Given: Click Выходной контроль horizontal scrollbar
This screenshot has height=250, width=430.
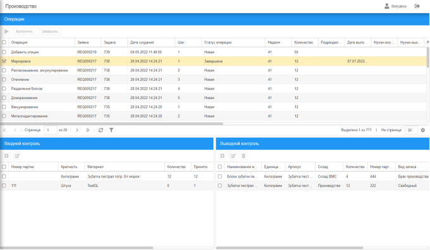Looking at the screenshot, I should [x=290, y=248].
